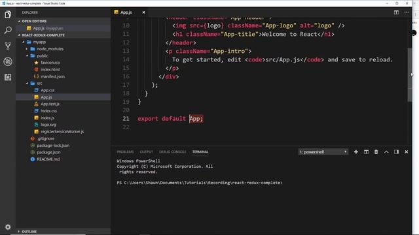
Task: Close the terminal panel
Action: click(407, 152)
